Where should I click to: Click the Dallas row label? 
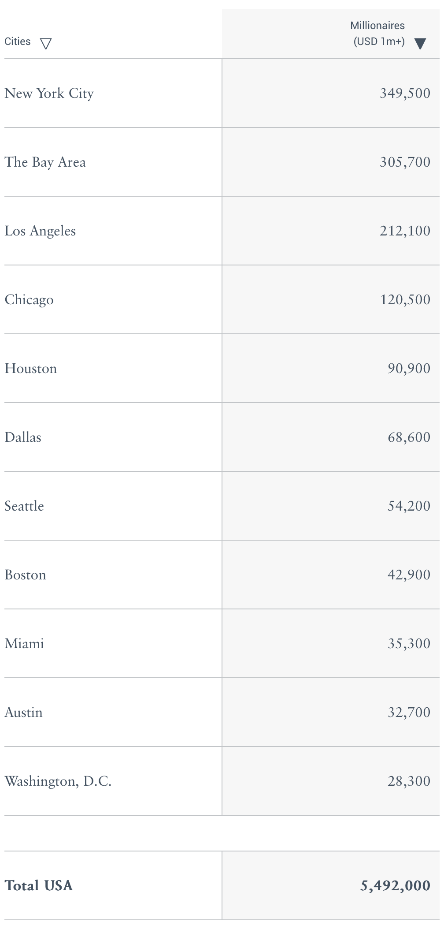coord(23,437)
